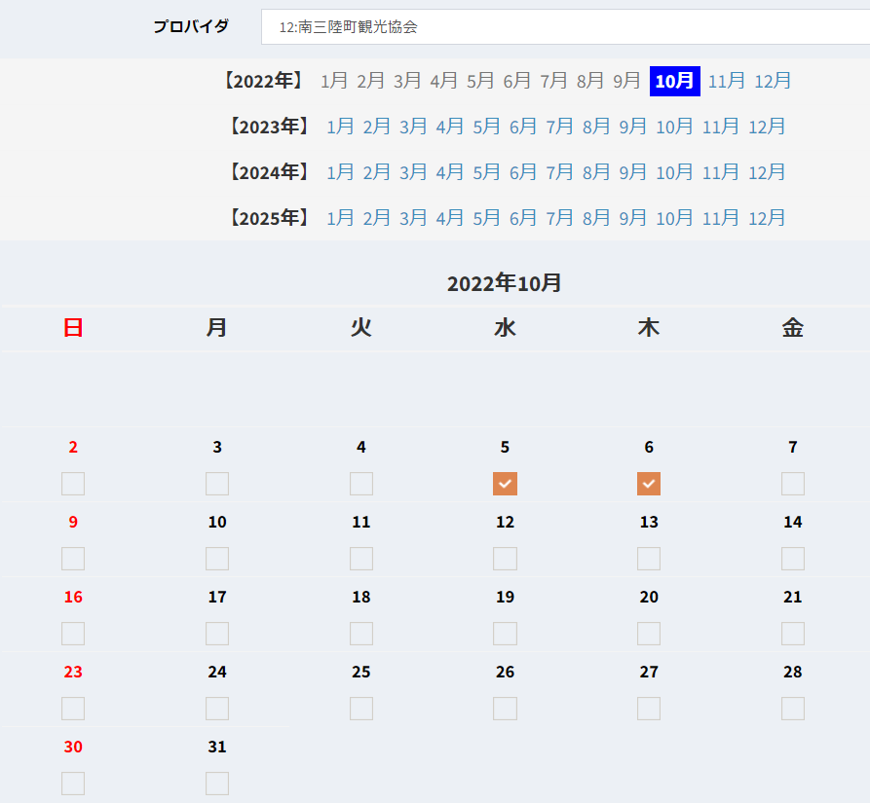This screenshot has height=803, width=870.
Task: Click the 月 Monday column header
Action: [x=217, y=327]
